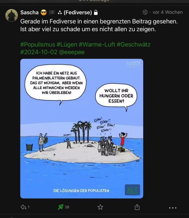Viewport: 189px width, 218px height.
Task: Favorite the post with star icon
Action: pos(100,207)
